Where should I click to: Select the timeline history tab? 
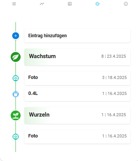[x=98, y=4]
